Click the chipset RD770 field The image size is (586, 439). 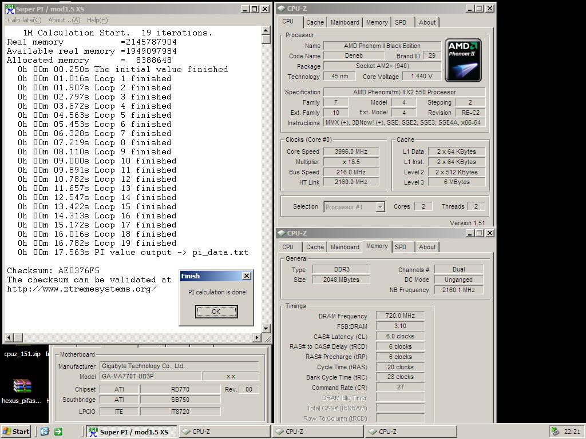180,389
